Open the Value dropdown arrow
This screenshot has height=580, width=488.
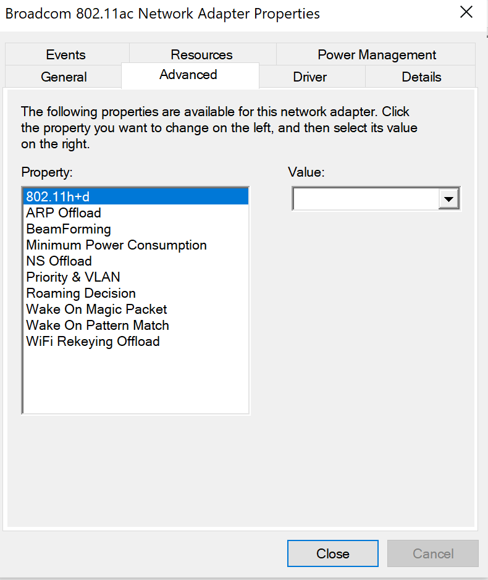[449, 199]
